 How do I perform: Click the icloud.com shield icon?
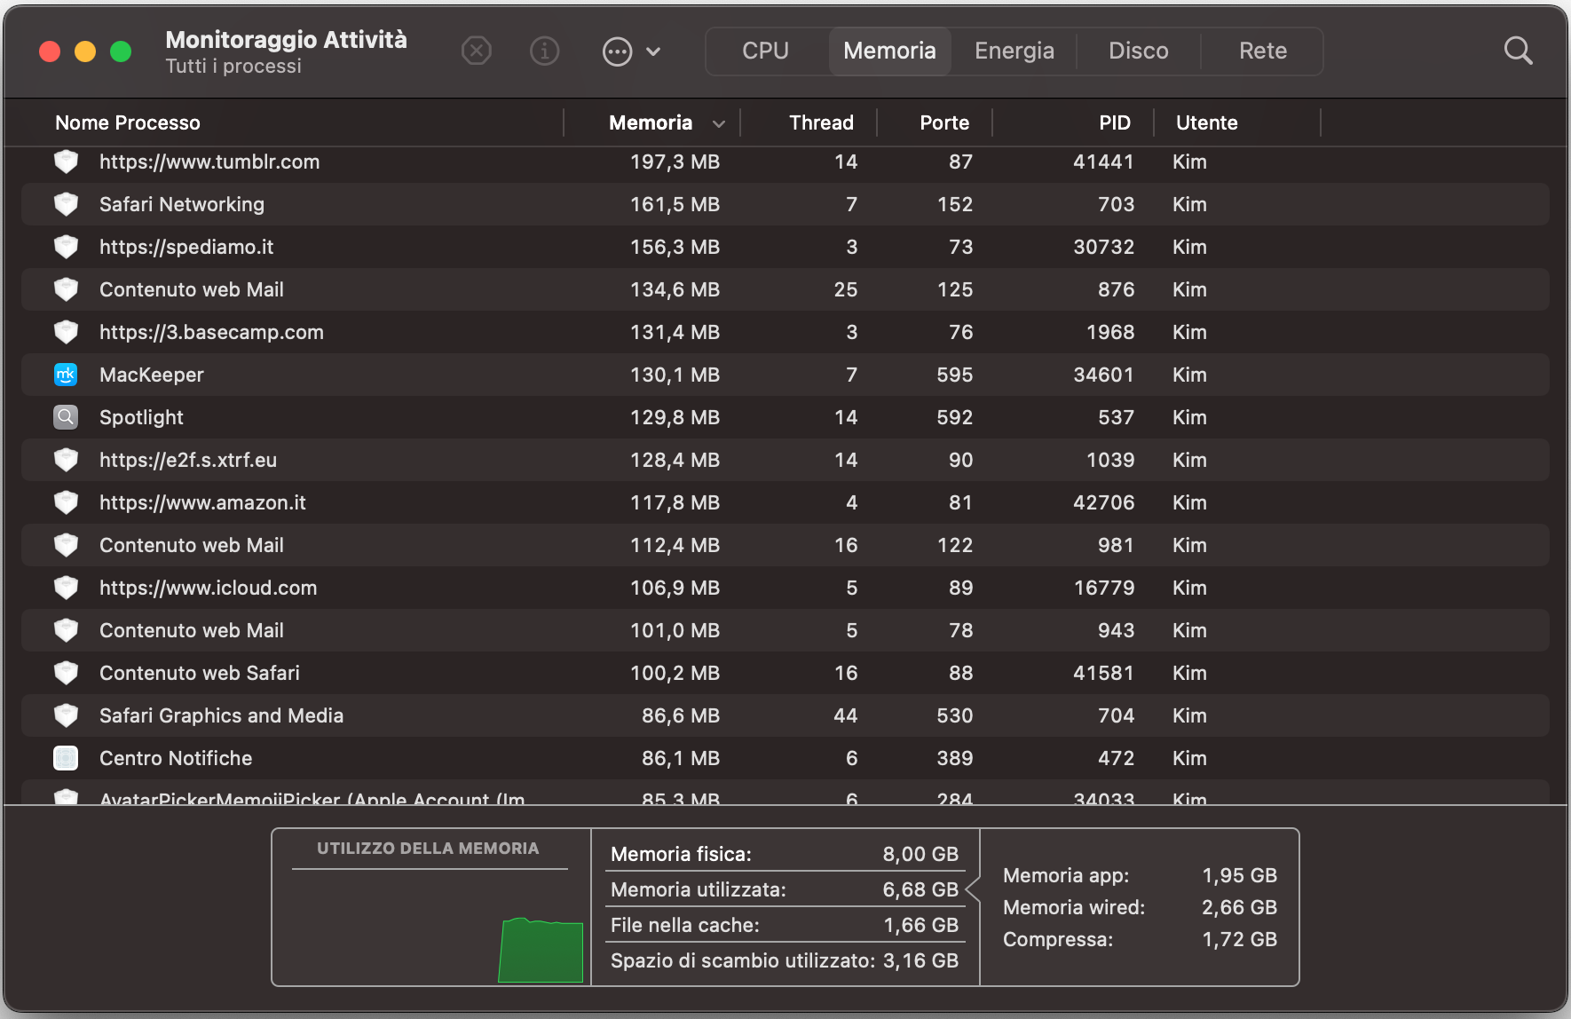click(66, 588)
